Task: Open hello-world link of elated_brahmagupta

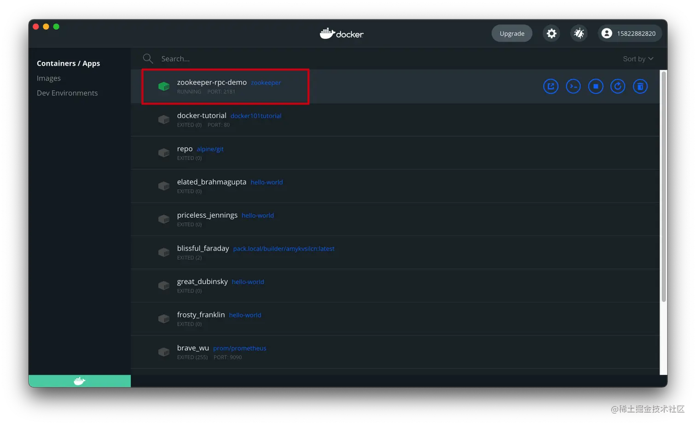Action: pos(267,182)
